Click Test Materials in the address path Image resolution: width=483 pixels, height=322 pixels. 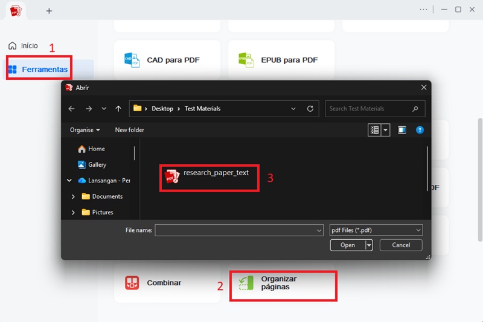click(202, 109)
